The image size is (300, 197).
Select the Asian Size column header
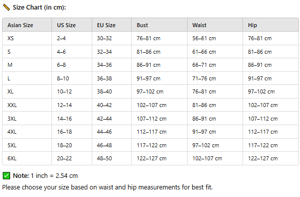[27, 25]
